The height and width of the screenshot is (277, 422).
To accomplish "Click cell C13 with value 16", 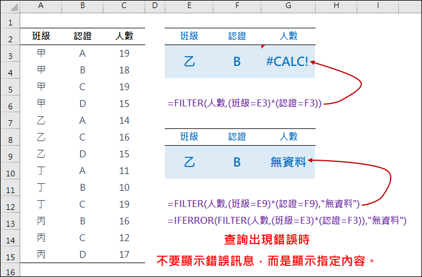I will coord(124,221).
